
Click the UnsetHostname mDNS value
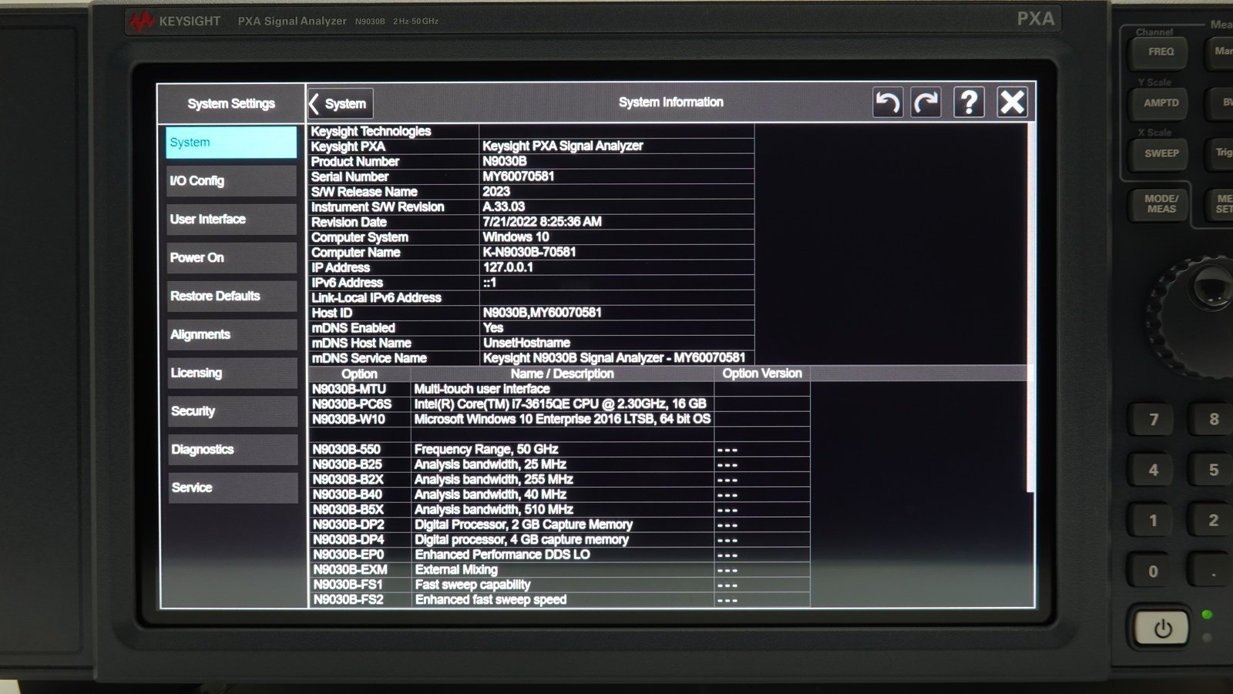click(x=527, y=343)
